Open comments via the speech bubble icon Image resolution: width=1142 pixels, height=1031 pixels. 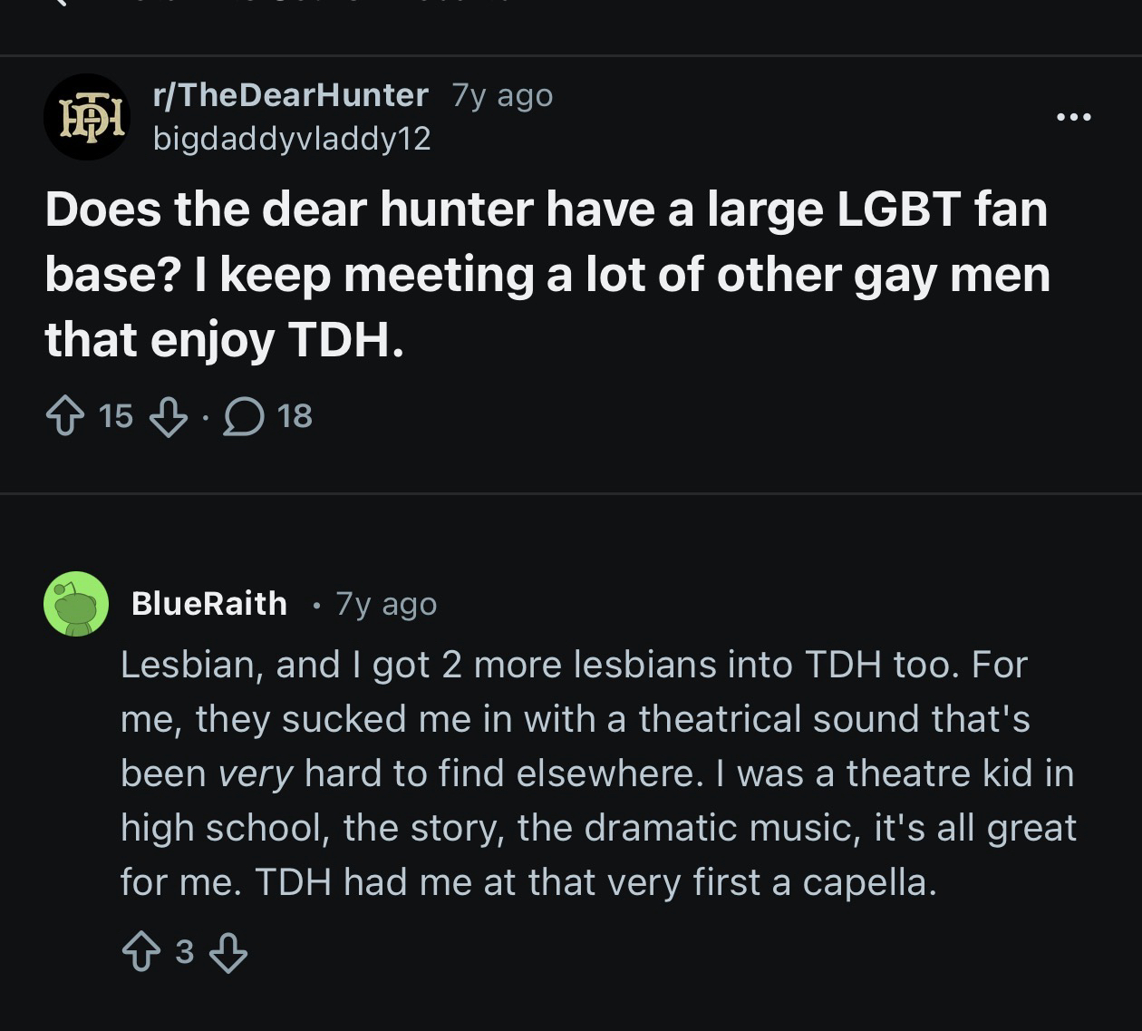[244, 417]
